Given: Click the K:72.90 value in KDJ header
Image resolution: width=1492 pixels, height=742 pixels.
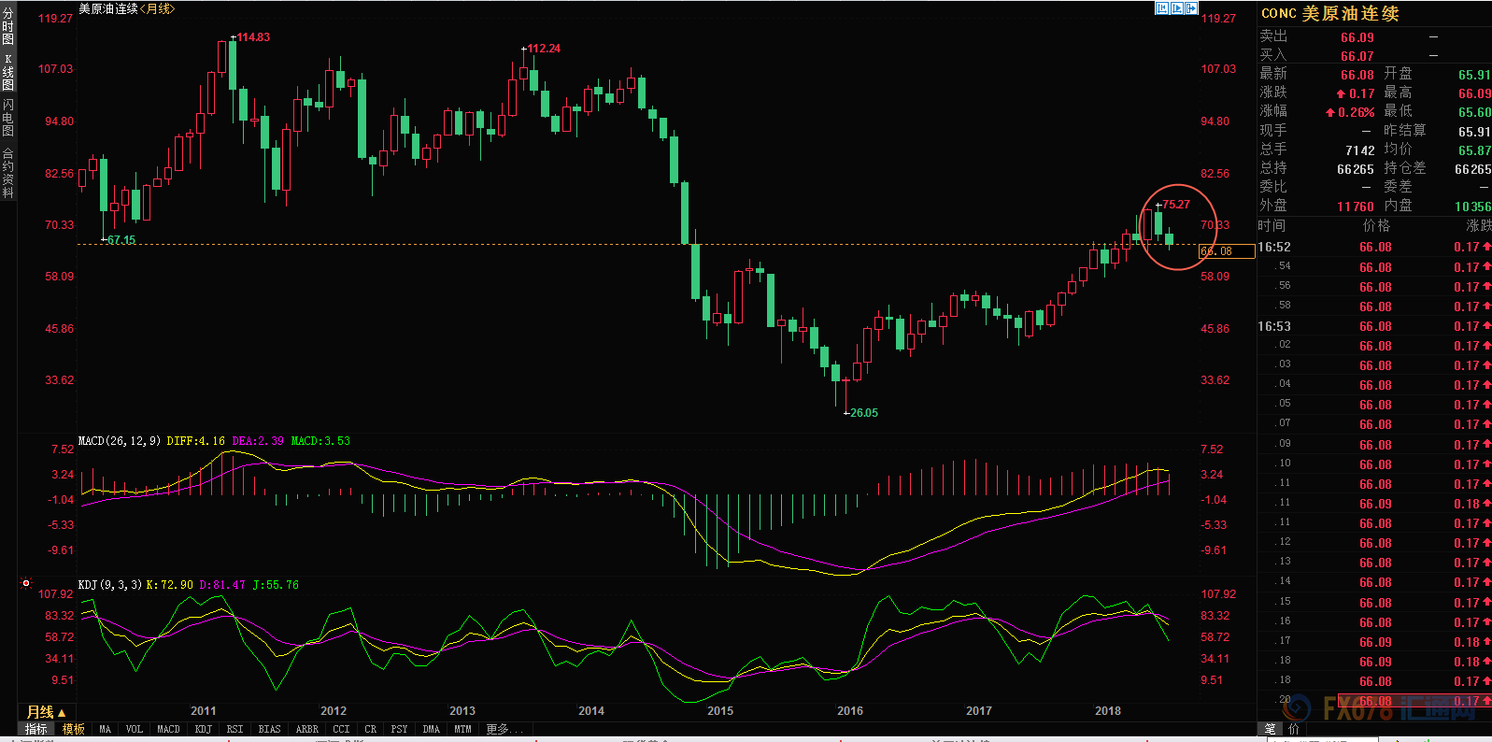Looking at the screenshot, I should pos(170,584).
